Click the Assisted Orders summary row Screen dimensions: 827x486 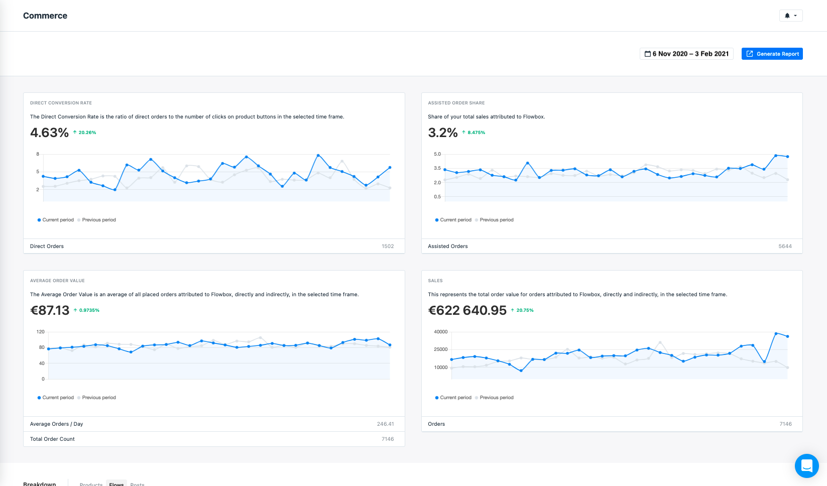pyautogui.click(x=612, y=246)
